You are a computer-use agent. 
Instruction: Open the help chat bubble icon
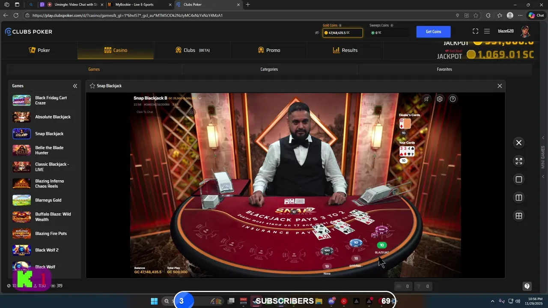pyautogui.click(x=527, y=286)
